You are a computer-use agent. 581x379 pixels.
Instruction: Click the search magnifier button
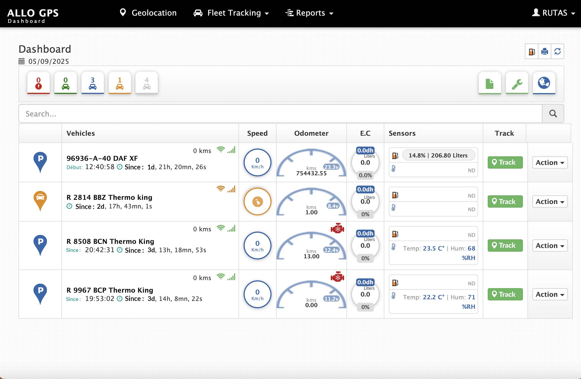point(553,114)
